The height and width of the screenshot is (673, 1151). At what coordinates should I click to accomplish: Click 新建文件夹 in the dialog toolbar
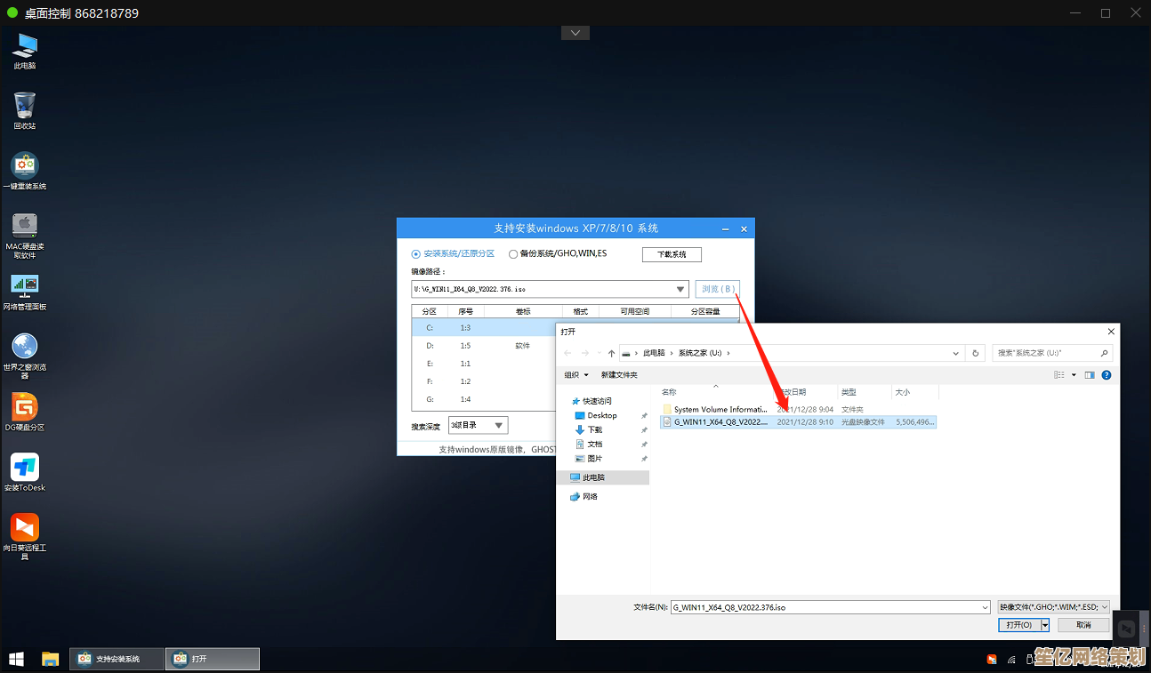point(619,375)
